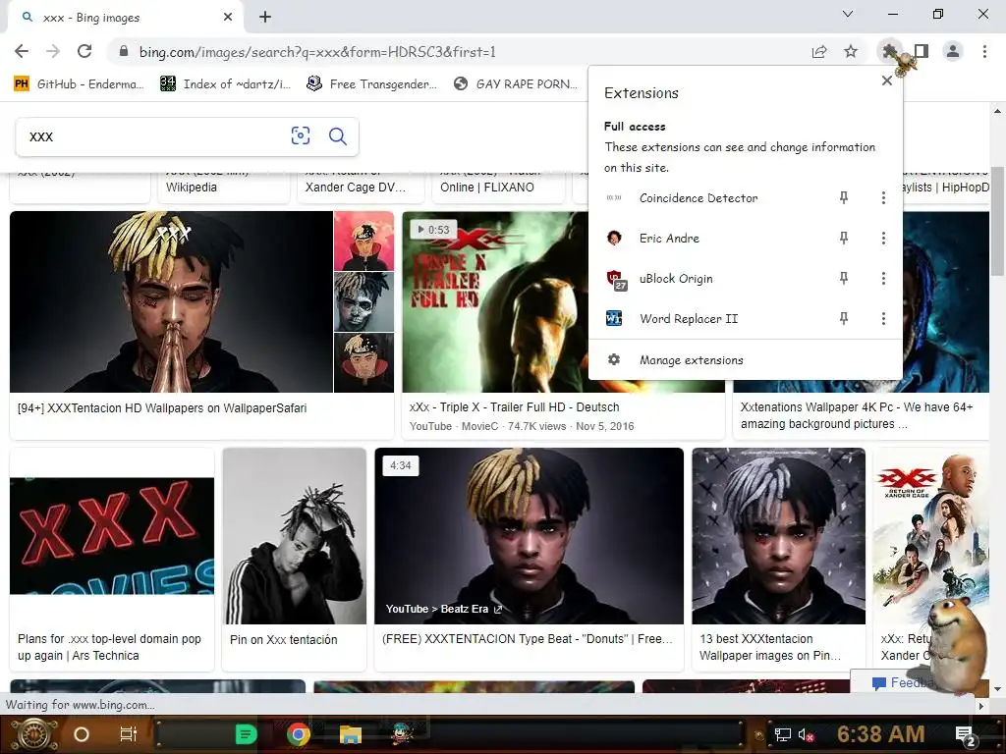The width and height of the screenshot is (1006, 754).
Task: Switch to Chrome on the taskbar
Action: (x=299, y=734)
